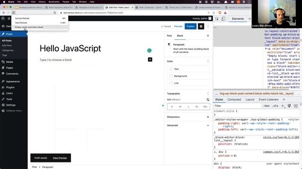302x169 pixels.
Task: Open the Apple menu
Action: click(4, 2)
